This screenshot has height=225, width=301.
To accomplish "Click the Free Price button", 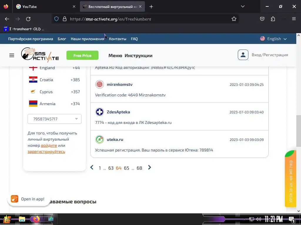I will pyautogui.click(x=82, y=55).
